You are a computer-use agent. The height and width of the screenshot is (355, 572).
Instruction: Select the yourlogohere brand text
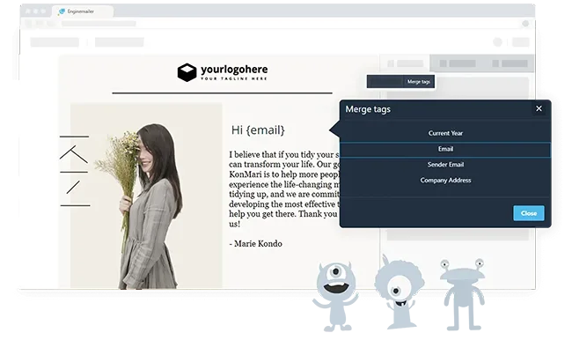click(x=233, y=69)
